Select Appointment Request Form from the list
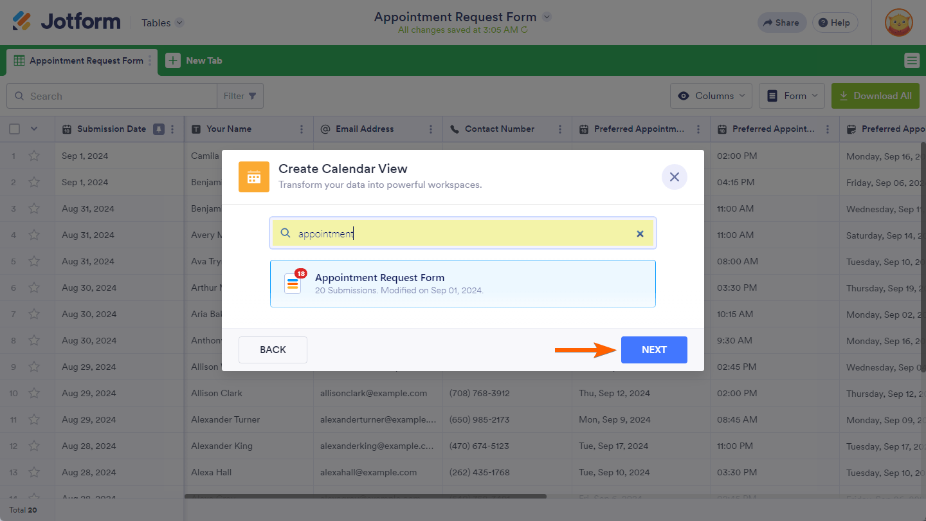 tap(463, 284)
